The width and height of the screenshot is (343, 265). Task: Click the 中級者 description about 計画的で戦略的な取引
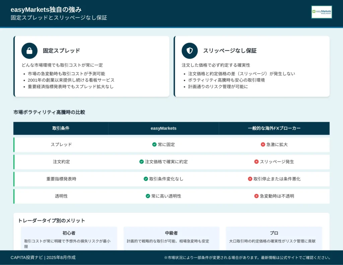click(x=168, y=241)
